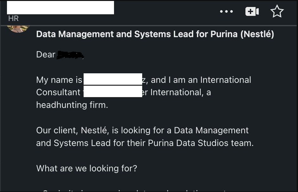Click the white redacted box after "My name is"
This screenshot has height=192, width=298.
pyautogui.click(x=112, y=79)
